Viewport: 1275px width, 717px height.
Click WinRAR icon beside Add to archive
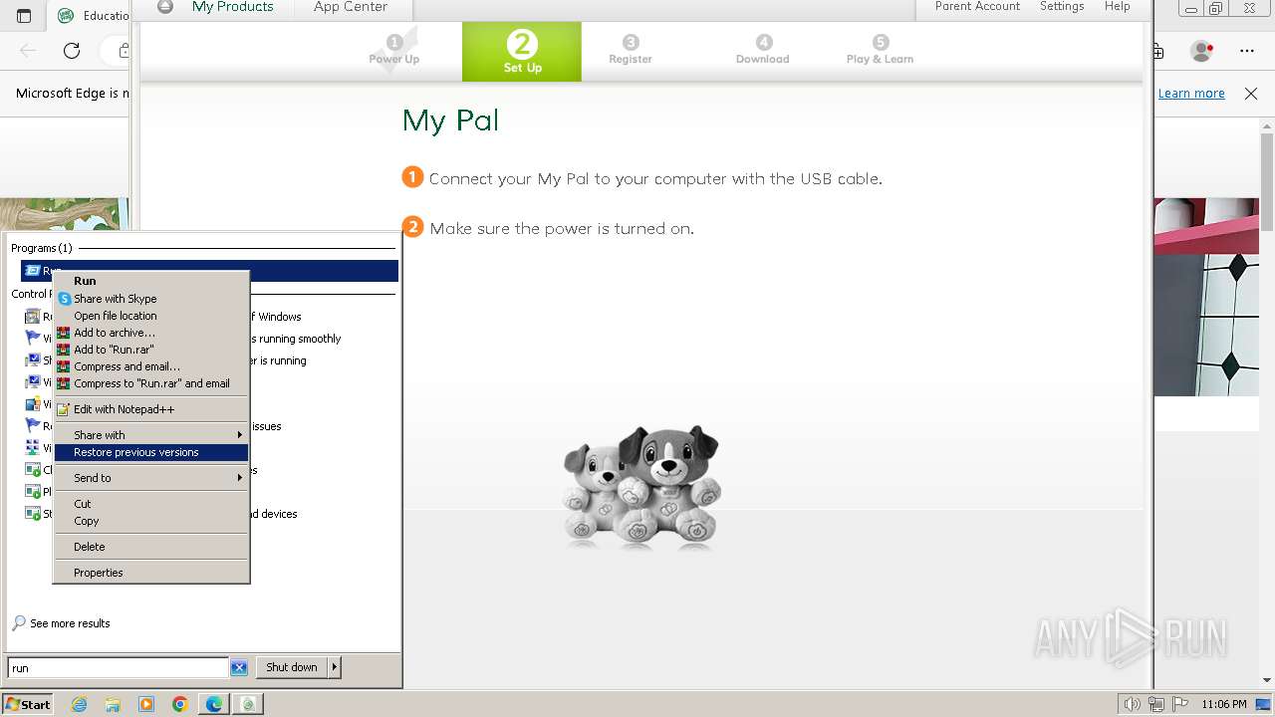point(64,333)
